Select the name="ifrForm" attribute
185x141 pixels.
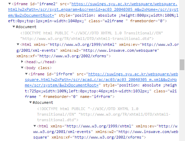point(96,97)
